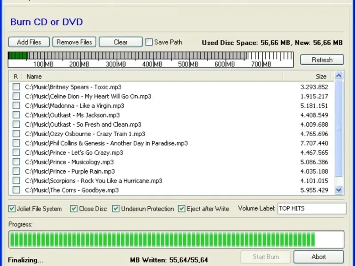This screenshot has height=266, width=355.
Task: Click the file list scroll-down arrow
Action: 339,190
